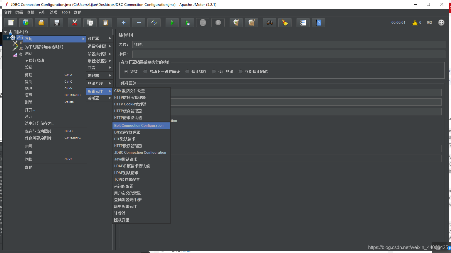Image resolution: width=451 pixels, height=253 pixels.
Task: Open the 逻辑控制器 submenu
Action: pyautogui.click(x=99, y=46)
